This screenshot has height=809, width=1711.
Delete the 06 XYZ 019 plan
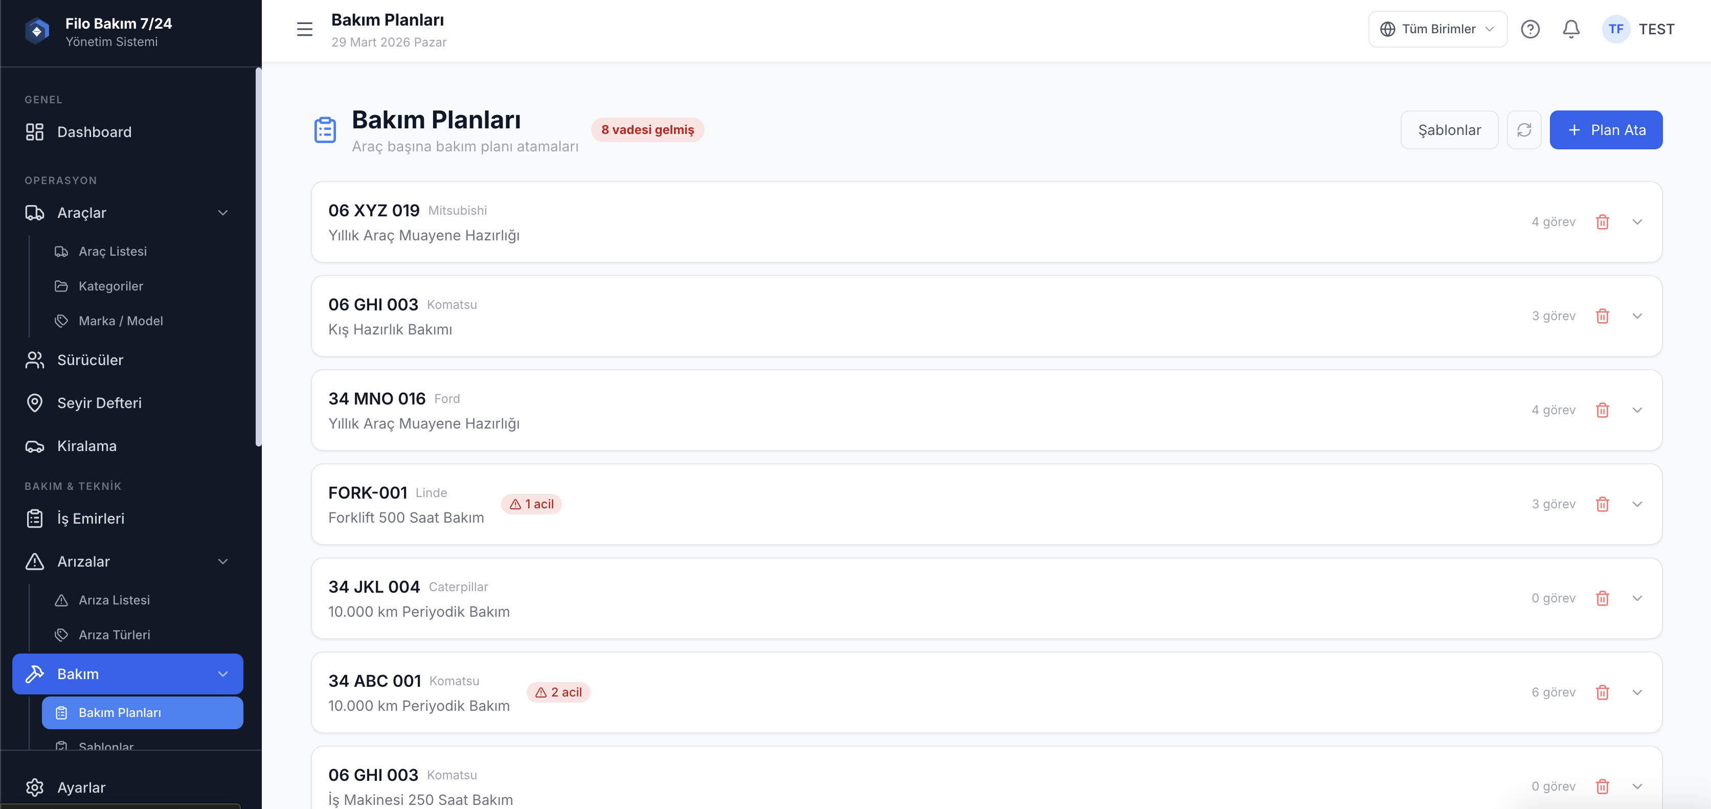(1602, 222)
